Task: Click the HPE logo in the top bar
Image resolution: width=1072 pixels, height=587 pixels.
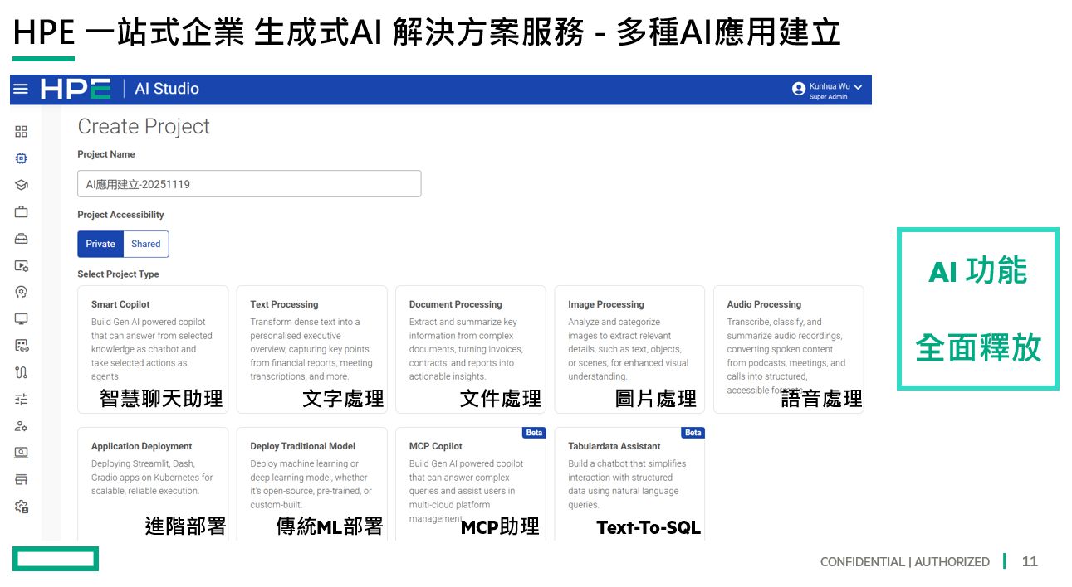Action: (76, 89)
